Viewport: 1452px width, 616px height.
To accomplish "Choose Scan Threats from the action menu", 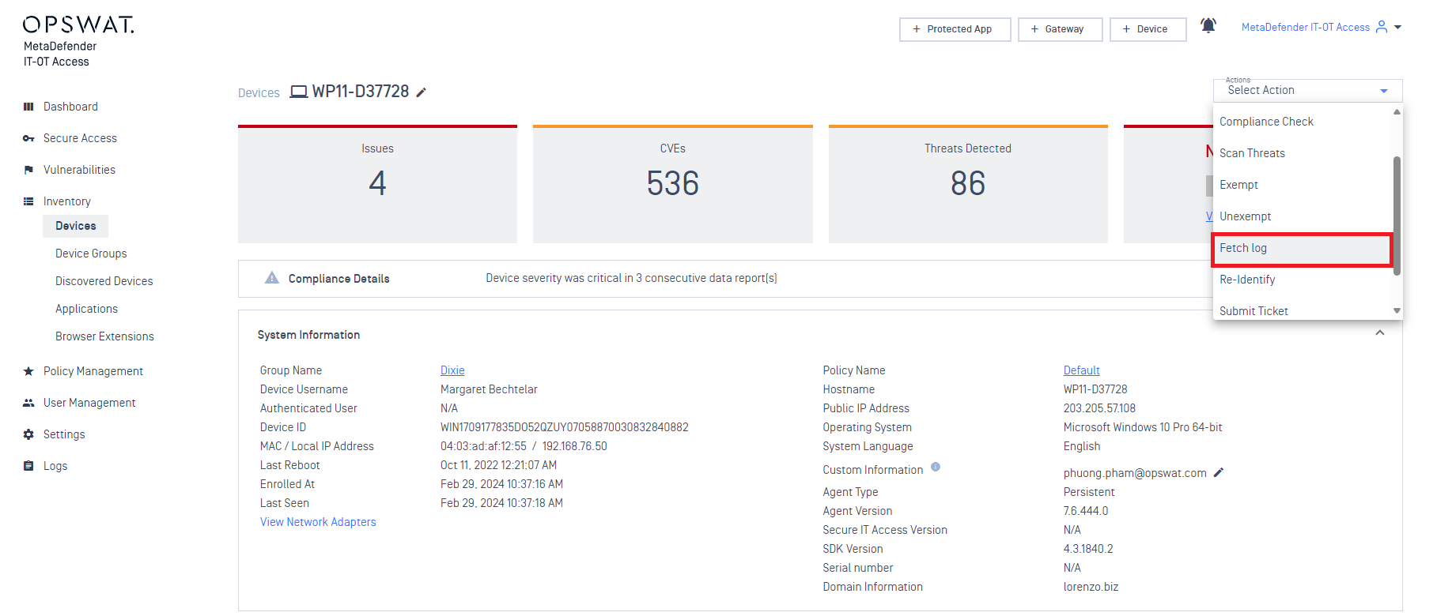I will click(x=1303, y=153).
